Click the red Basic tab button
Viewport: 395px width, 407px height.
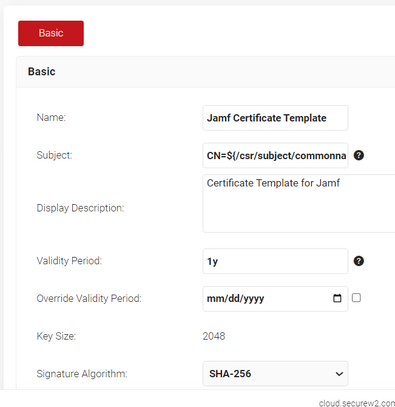coord(51,33)
